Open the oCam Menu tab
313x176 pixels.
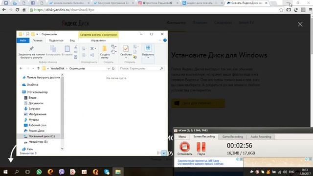(182, 137)
